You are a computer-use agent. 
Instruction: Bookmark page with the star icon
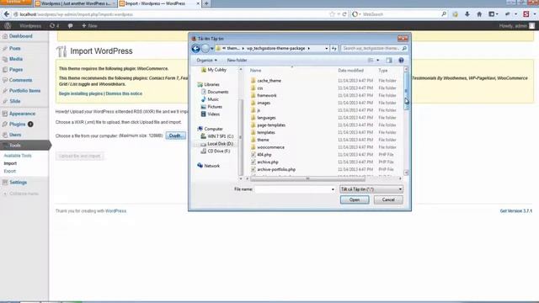coord(332,14)
